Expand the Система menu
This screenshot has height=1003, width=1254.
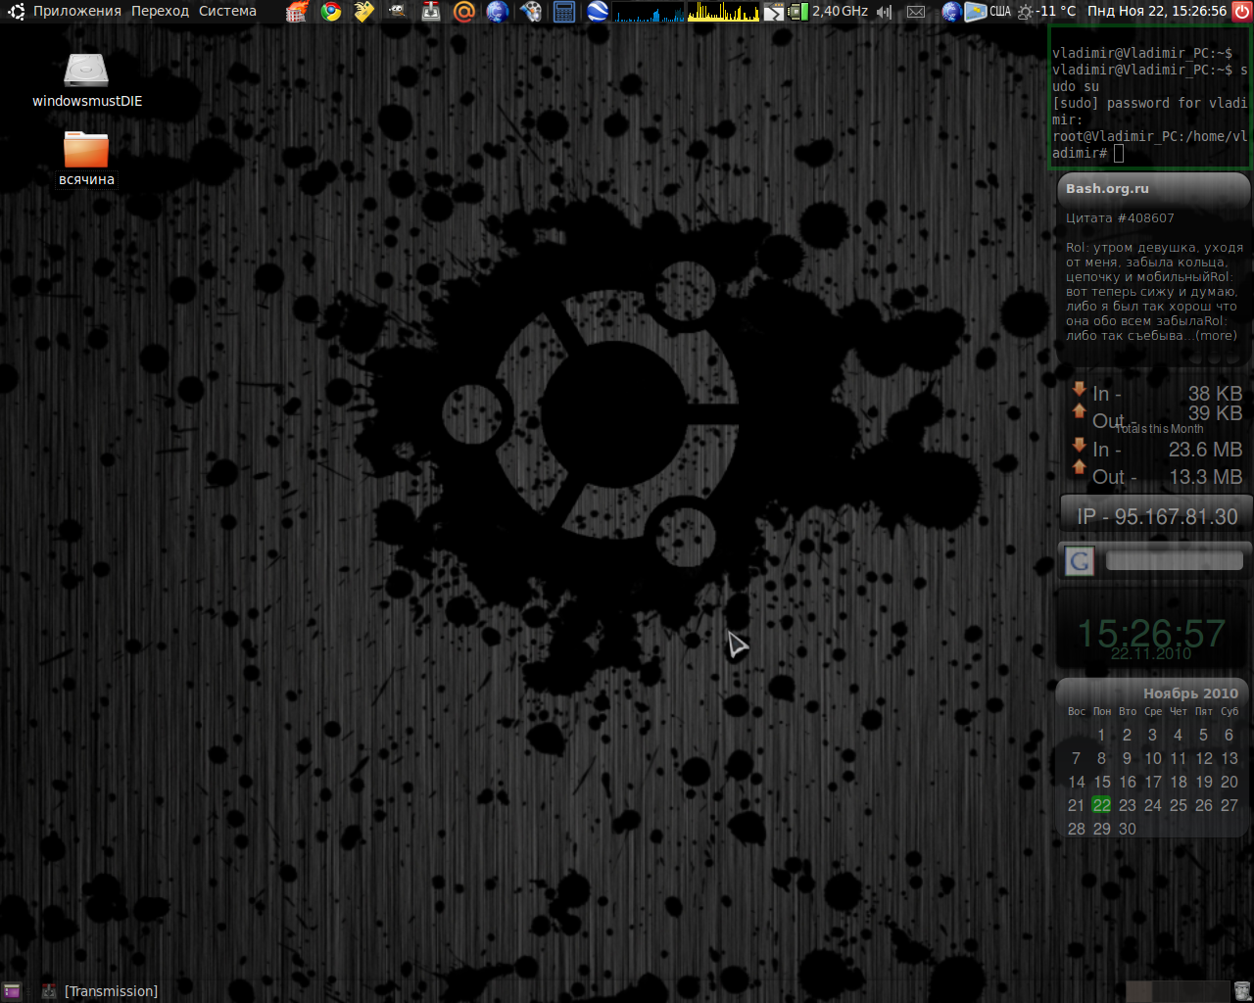pyautogui.click(x=227, y=12)
